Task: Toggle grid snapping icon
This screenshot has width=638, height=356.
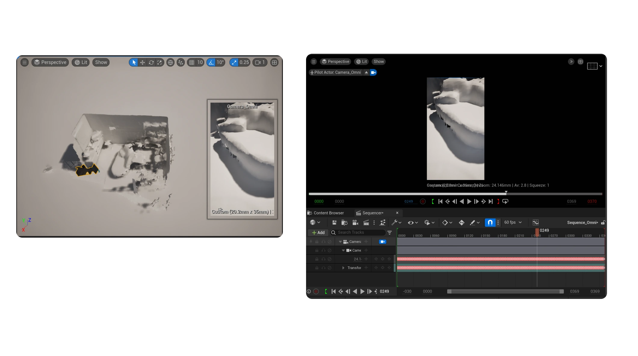Action: [192, 62]
